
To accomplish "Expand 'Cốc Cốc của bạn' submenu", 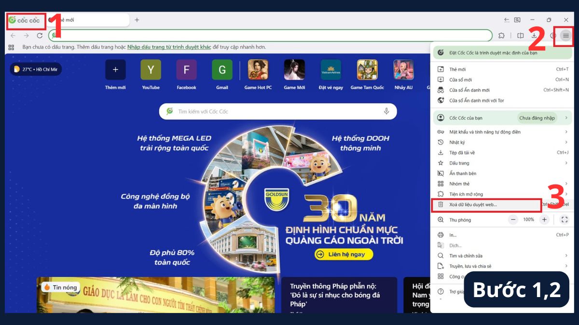I will pos(502,117).
